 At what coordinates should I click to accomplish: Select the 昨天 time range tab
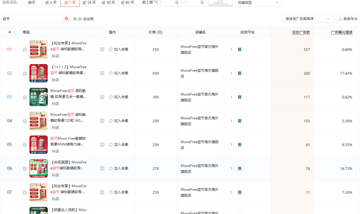pyautogui.click(x=32, y=3)
